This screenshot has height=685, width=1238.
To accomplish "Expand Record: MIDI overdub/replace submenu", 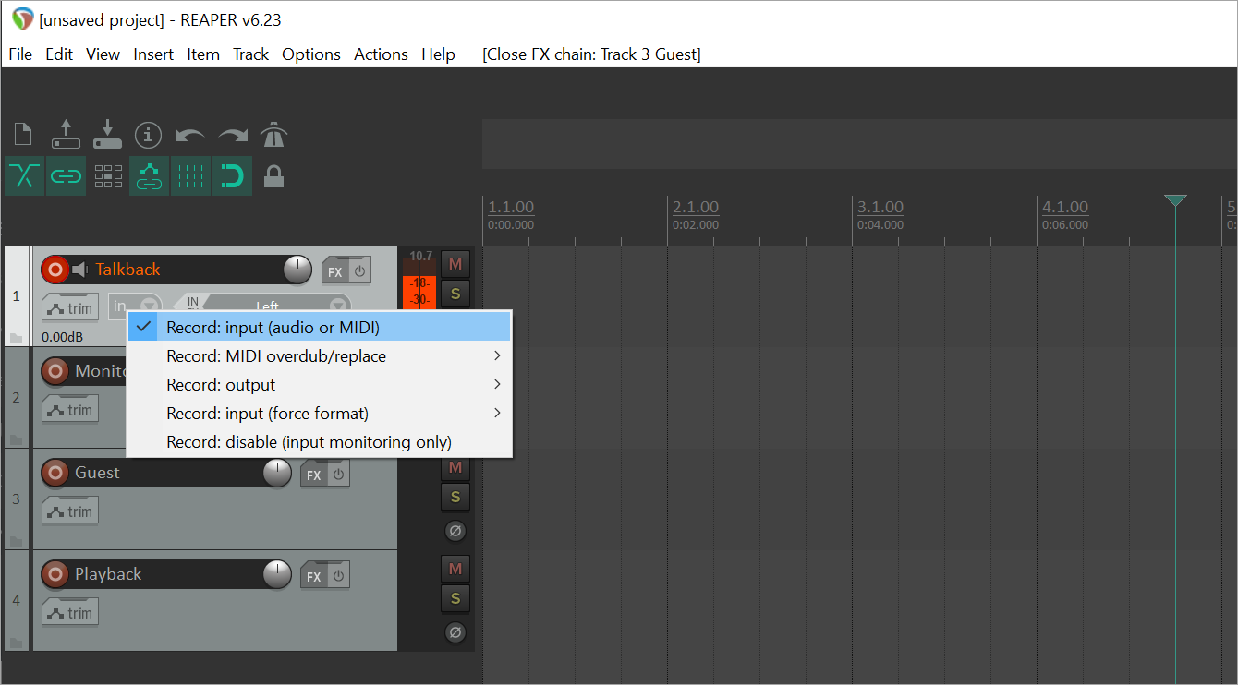I will point(319,356).
